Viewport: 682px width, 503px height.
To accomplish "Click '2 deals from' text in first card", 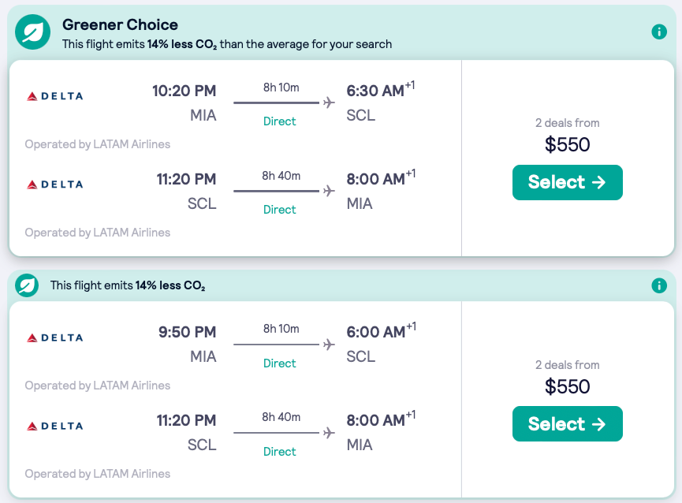I will pos(567,123).
